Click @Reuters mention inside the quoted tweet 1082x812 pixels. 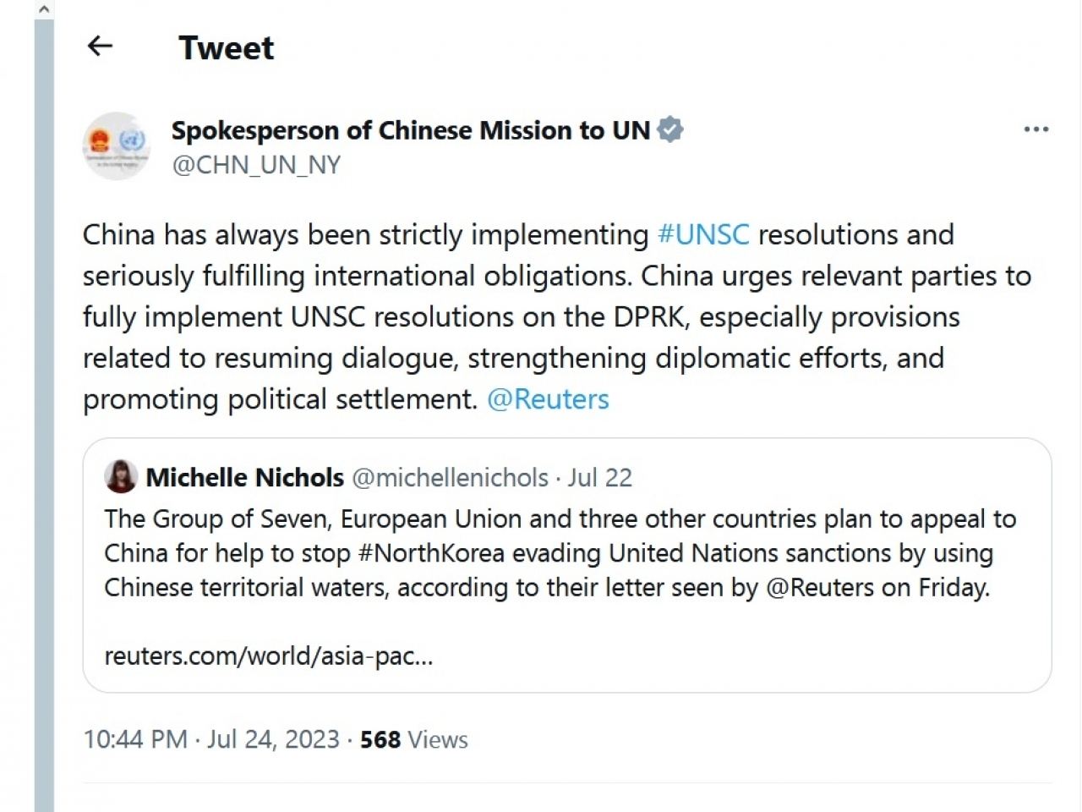pos(820,588)
